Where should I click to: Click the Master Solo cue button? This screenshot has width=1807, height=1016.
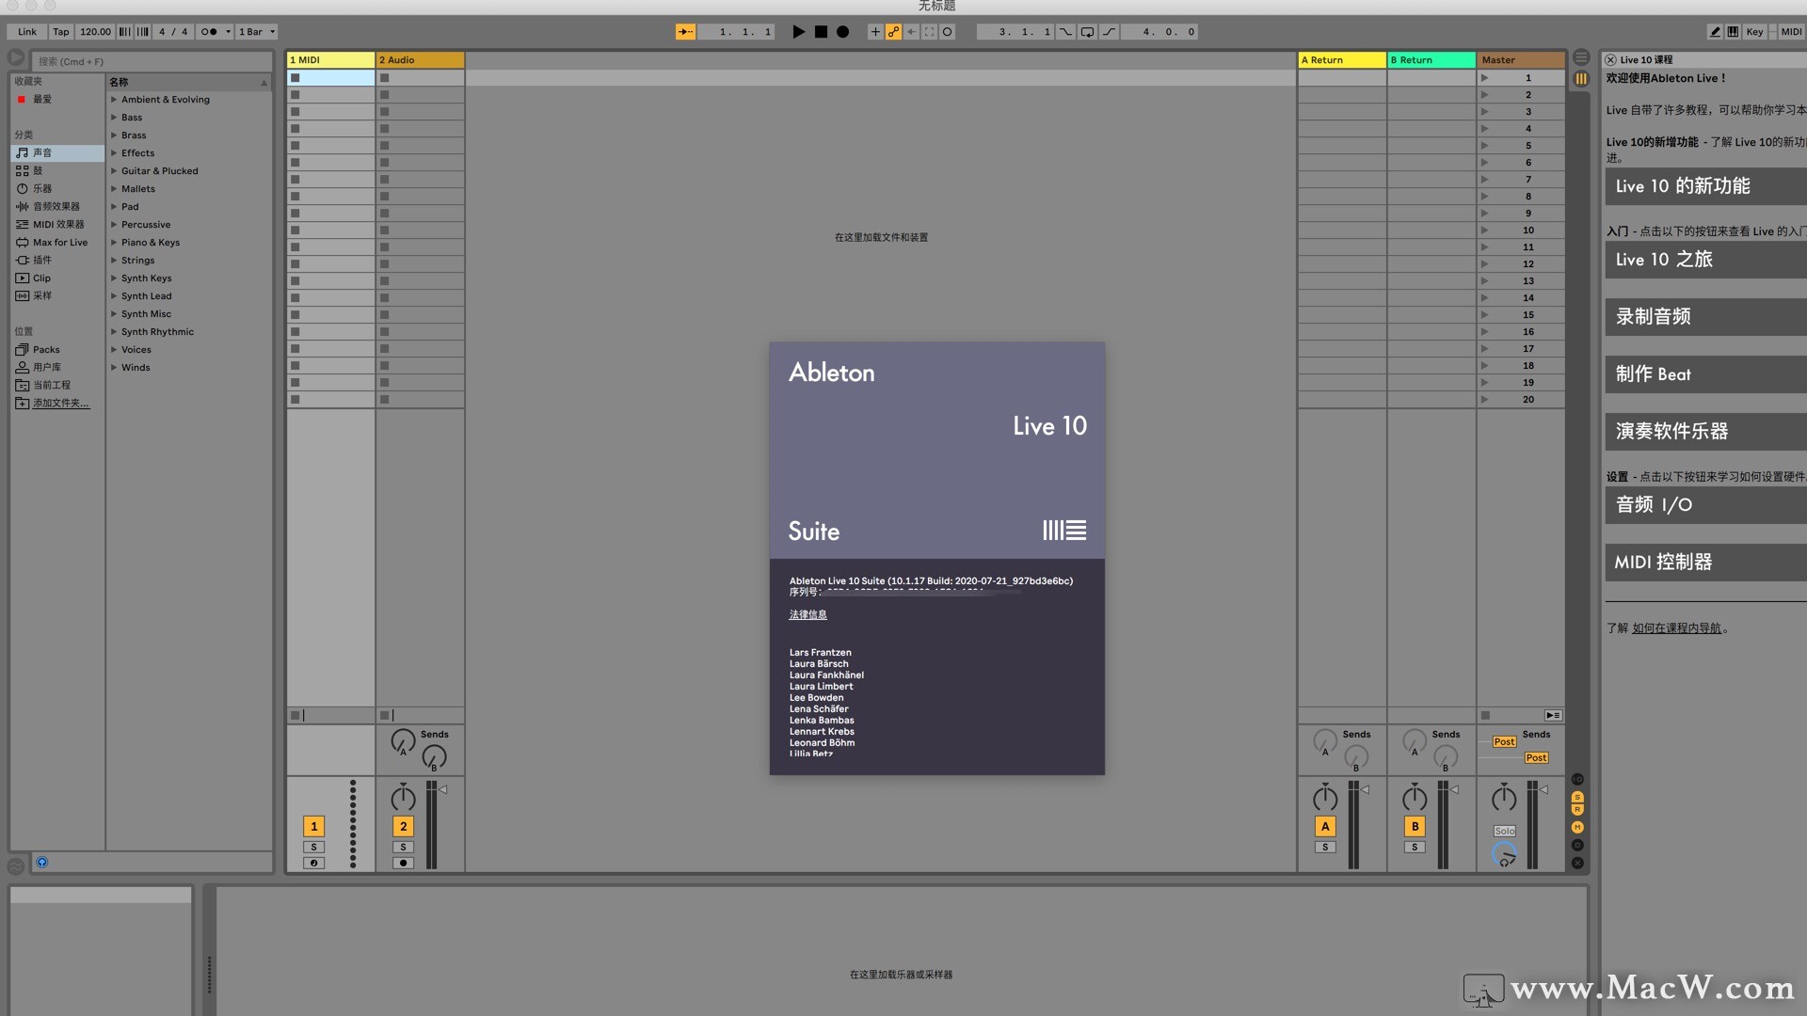pyautogui.click(x=1504, y=831)
